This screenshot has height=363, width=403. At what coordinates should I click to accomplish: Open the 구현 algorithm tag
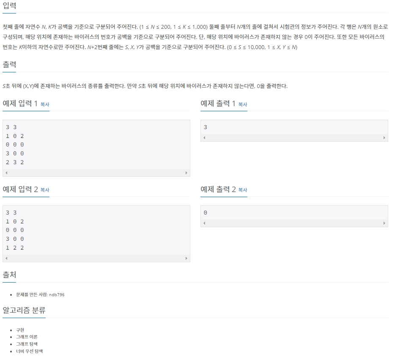click(x=20, y=330)
